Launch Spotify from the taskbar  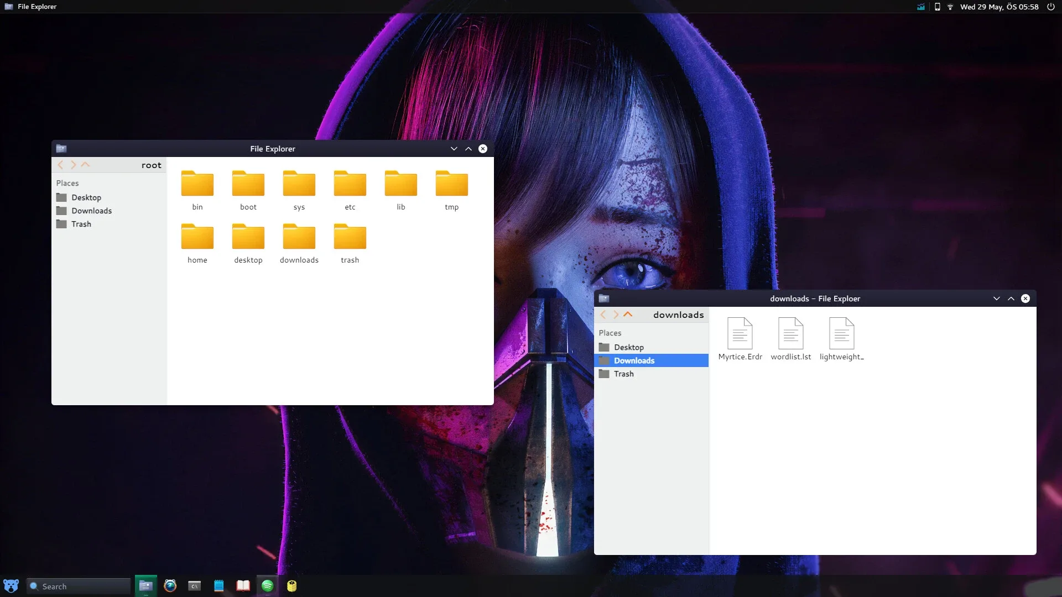[267, 586]
